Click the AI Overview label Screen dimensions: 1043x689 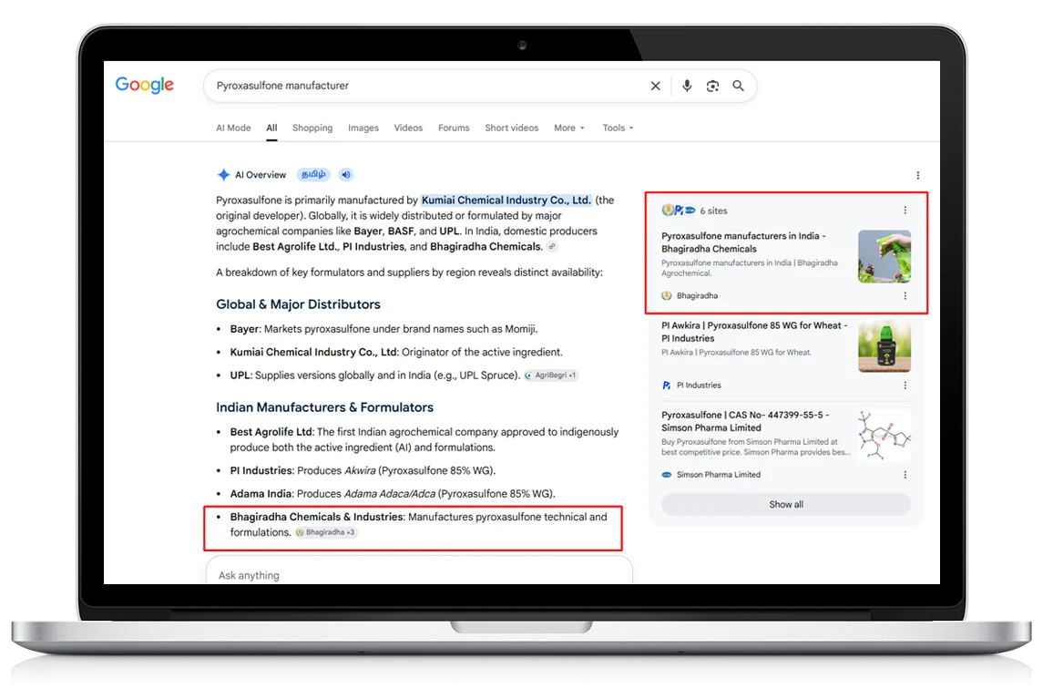click(x=261, y=175)
